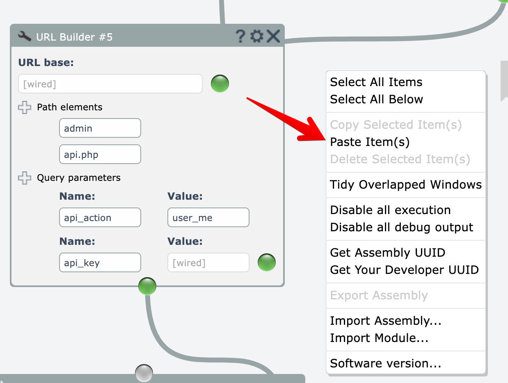Choose Select All Items from menu
The height and width of the screenshot is (383, 508).
click(376, 82)
